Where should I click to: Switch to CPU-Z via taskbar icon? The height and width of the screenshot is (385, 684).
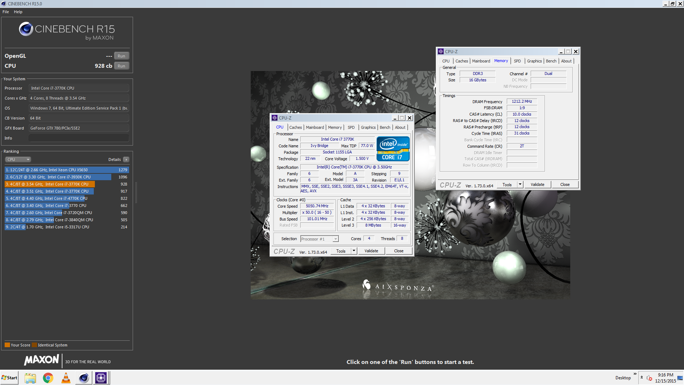pos(101,378)
